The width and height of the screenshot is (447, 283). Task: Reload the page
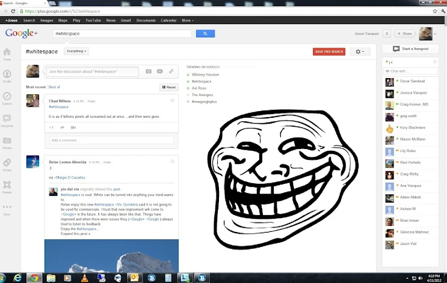[x=13, y=11]
